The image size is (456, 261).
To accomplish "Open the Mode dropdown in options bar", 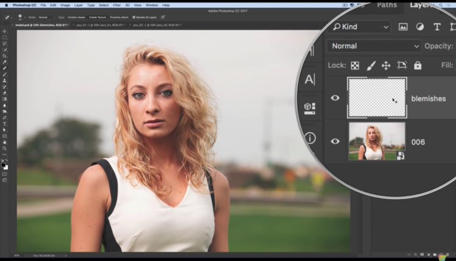I will click(x=46, y=17).
